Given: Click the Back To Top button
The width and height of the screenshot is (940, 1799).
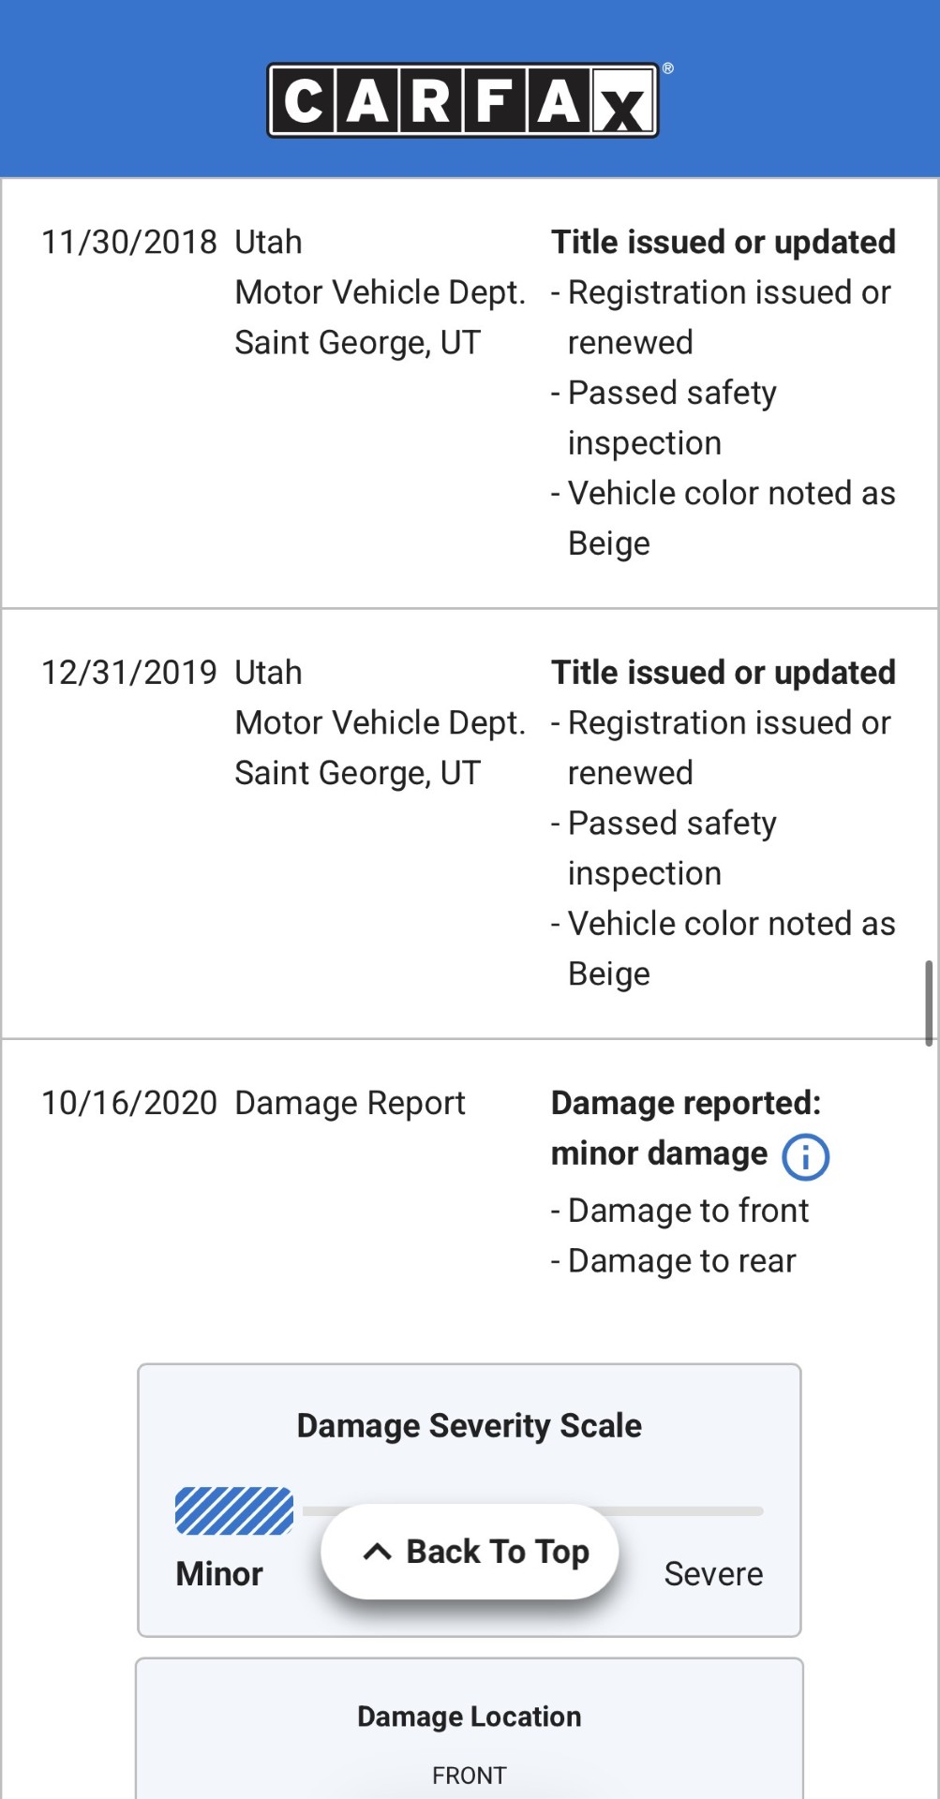Looking at the screenshot, I should tap(470, 1552).
